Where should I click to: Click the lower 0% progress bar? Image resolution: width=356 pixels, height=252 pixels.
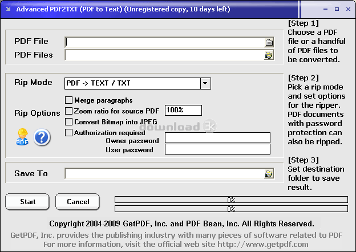point(231,209)
